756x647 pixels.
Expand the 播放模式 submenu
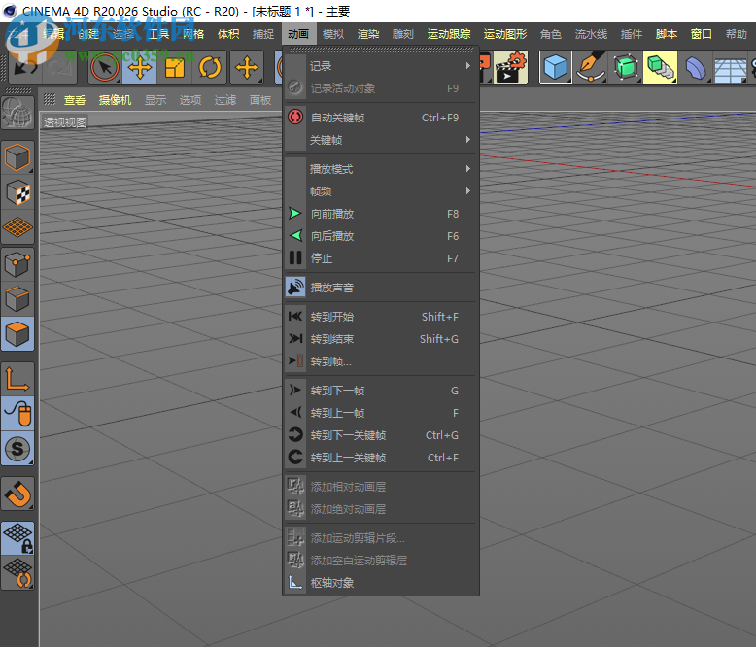pyautogui.click(x=380, y=169)
